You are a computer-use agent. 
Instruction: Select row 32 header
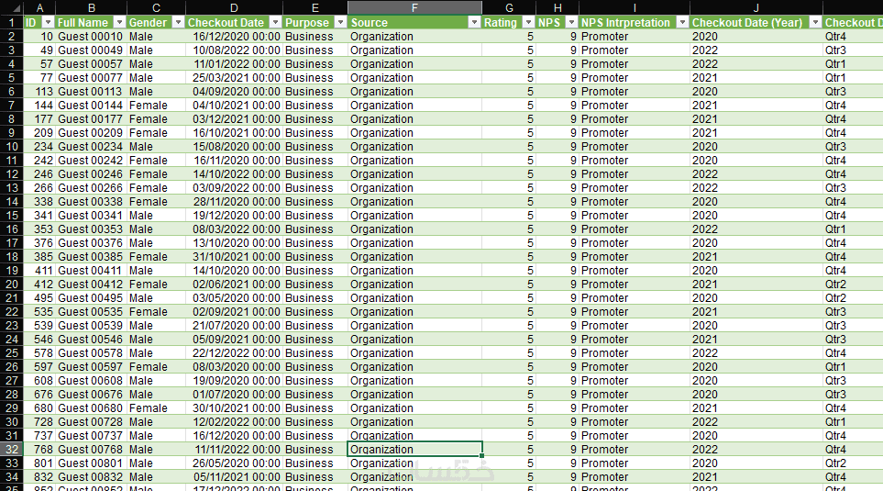coord(12,450)
